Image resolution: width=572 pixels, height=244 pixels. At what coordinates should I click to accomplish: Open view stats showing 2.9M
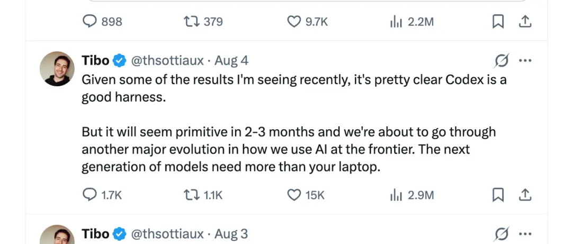[x=412, y=195]
